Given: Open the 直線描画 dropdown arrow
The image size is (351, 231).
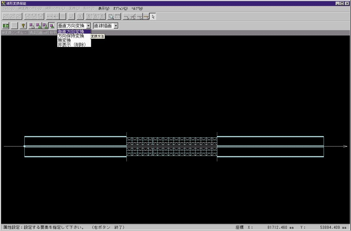Looking at the screenshot, I should [116, 26].
